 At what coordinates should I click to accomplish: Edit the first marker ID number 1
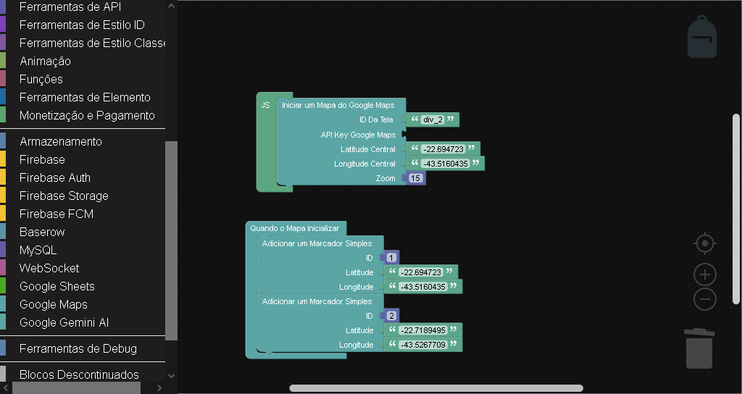point(391,257)
